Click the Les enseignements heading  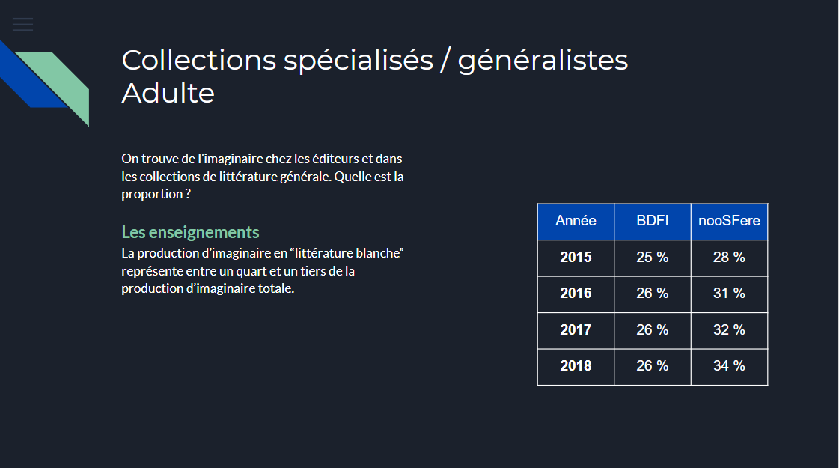(x=190, y=232)
